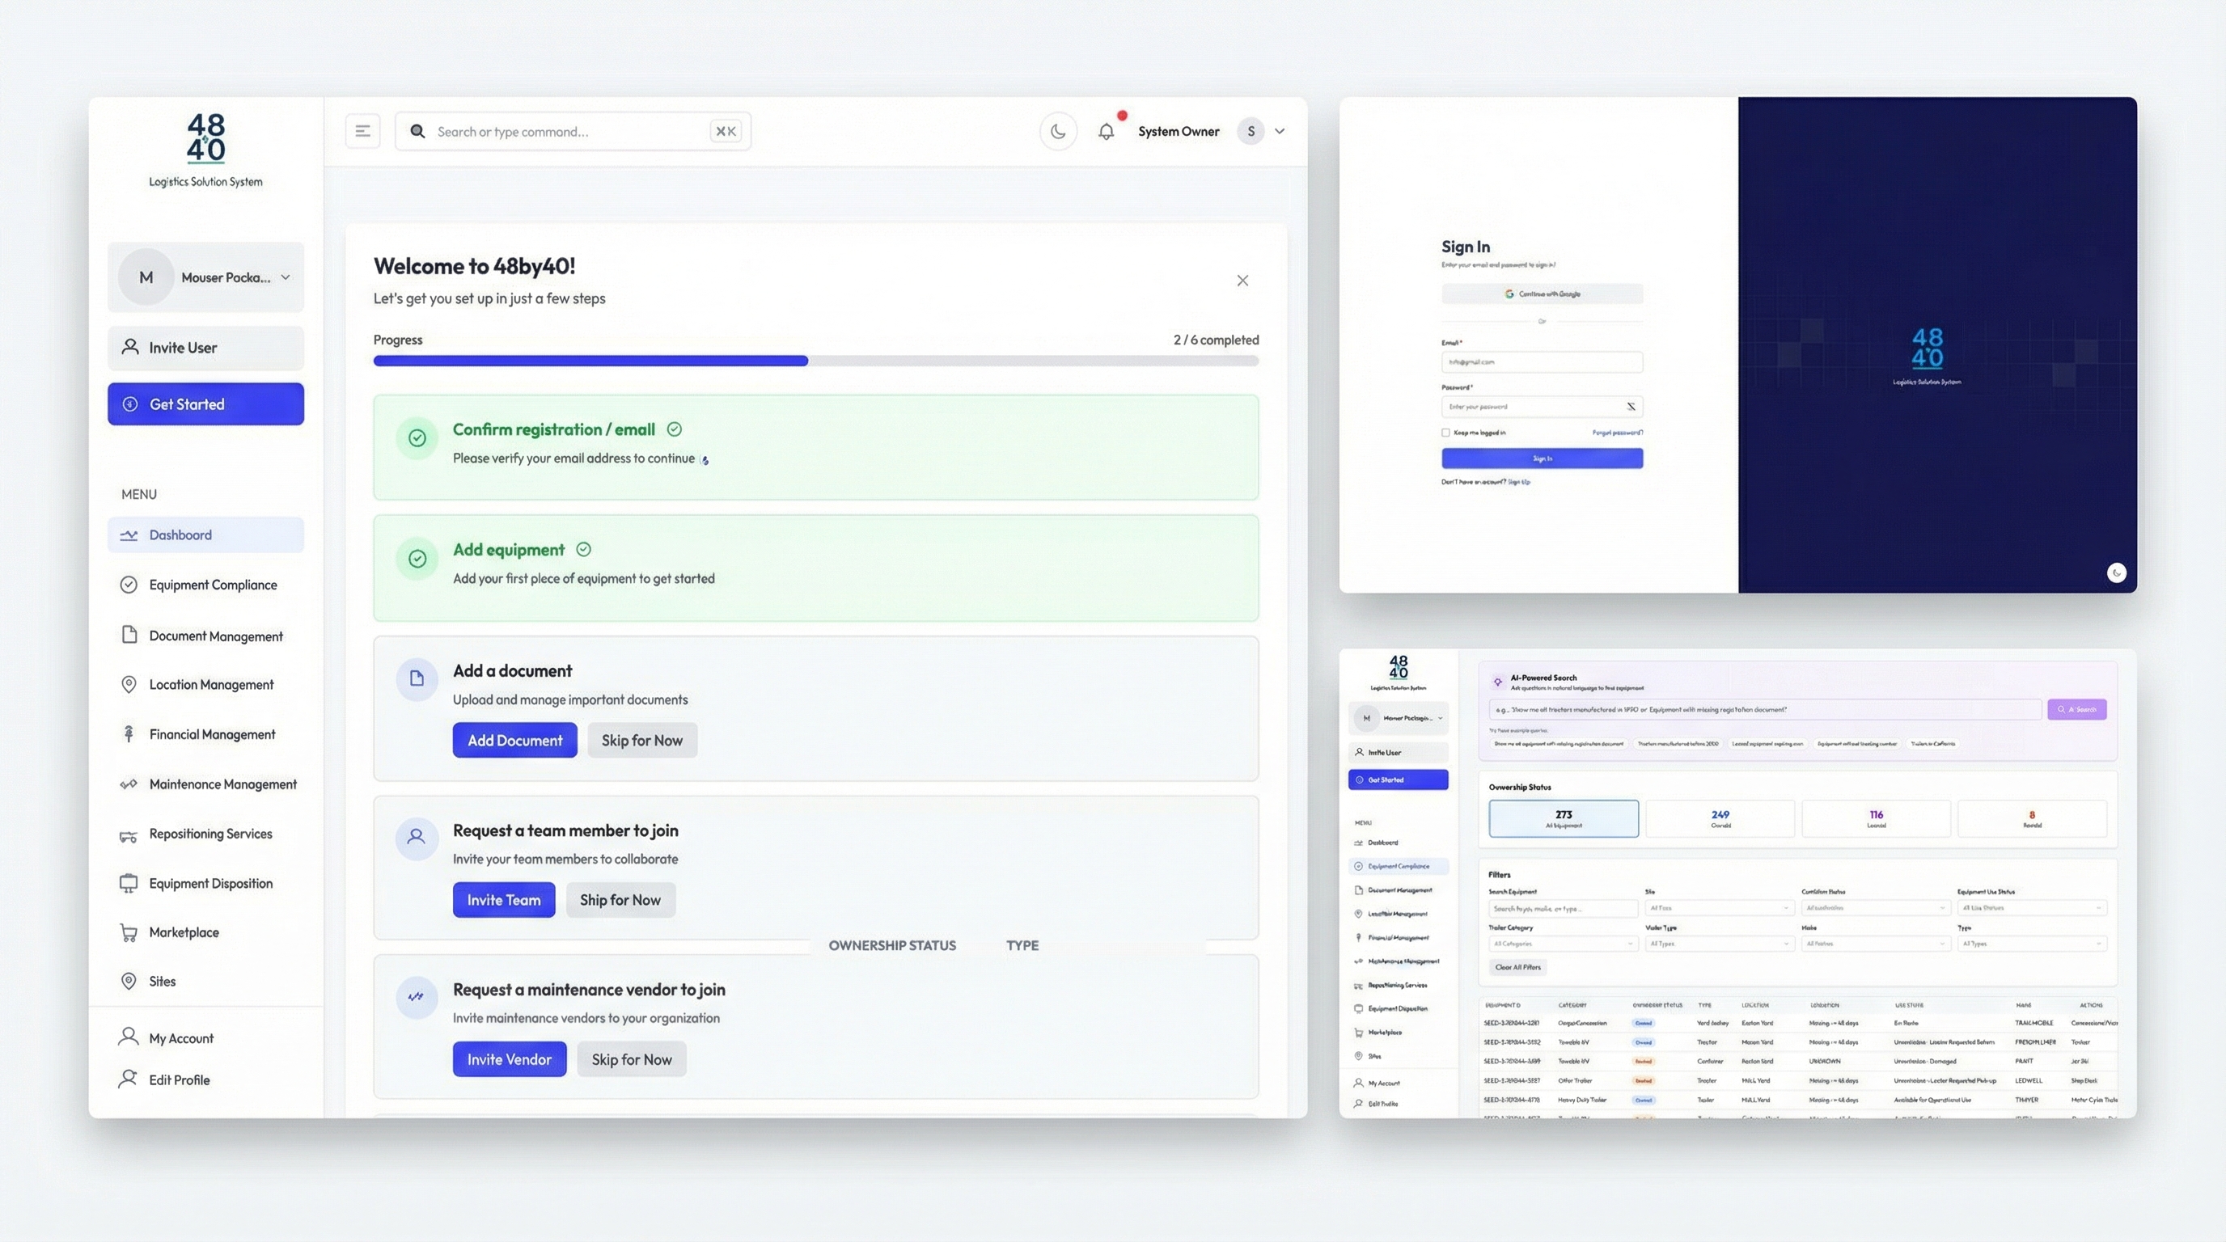Click the sidebar collapse hamburger icon
The image size is (2226, 1242).
362,131
